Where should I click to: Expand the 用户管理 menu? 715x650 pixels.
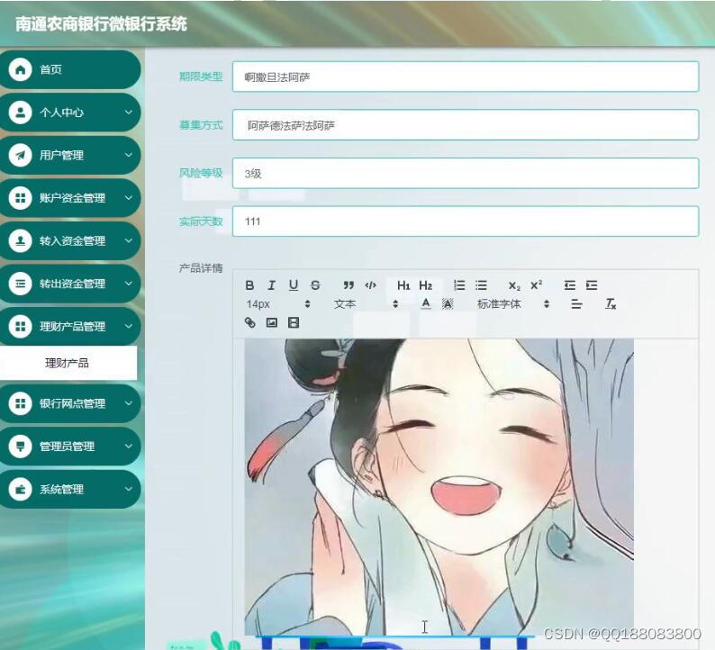pos(69,156)
